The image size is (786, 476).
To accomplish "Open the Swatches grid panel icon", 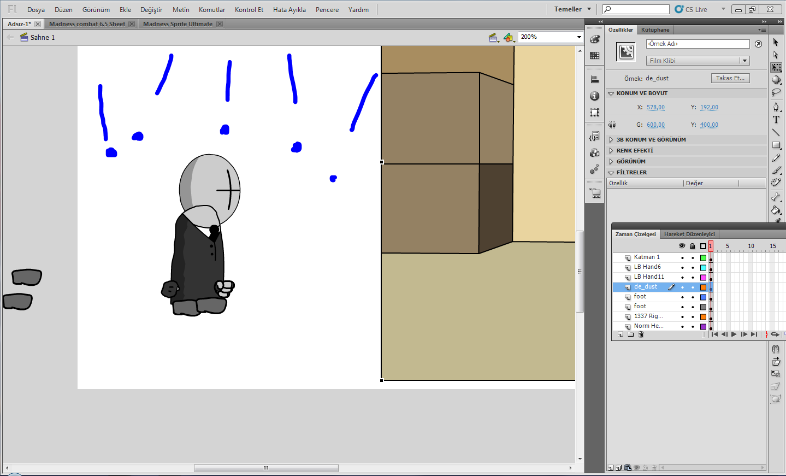I will (595, 56).
